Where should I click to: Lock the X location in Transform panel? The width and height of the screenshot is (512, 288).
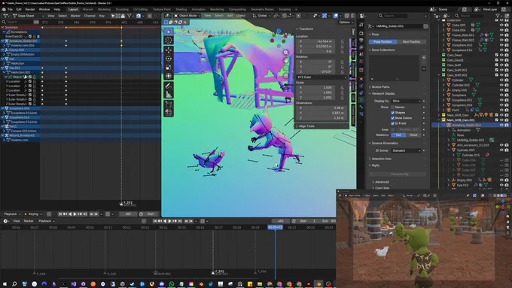(x=342, y=41)
